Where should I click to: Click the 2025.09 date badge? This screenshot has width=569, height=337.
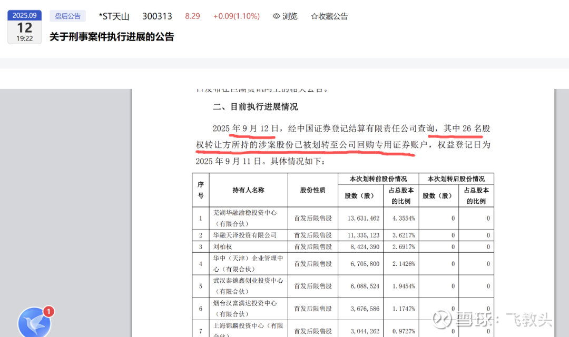[25, 15]
